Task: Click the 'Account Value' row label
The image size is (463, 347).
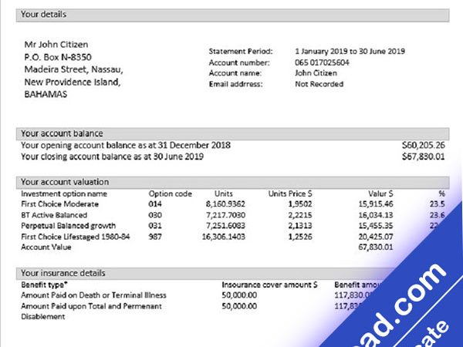Action: [x=46, y=248]
